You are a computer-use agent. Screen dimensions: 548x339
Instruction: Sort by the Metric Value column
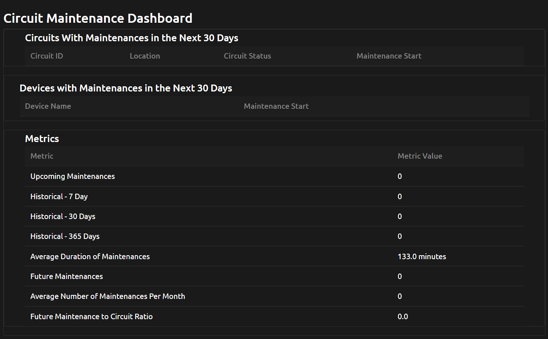tap(420, 156)
